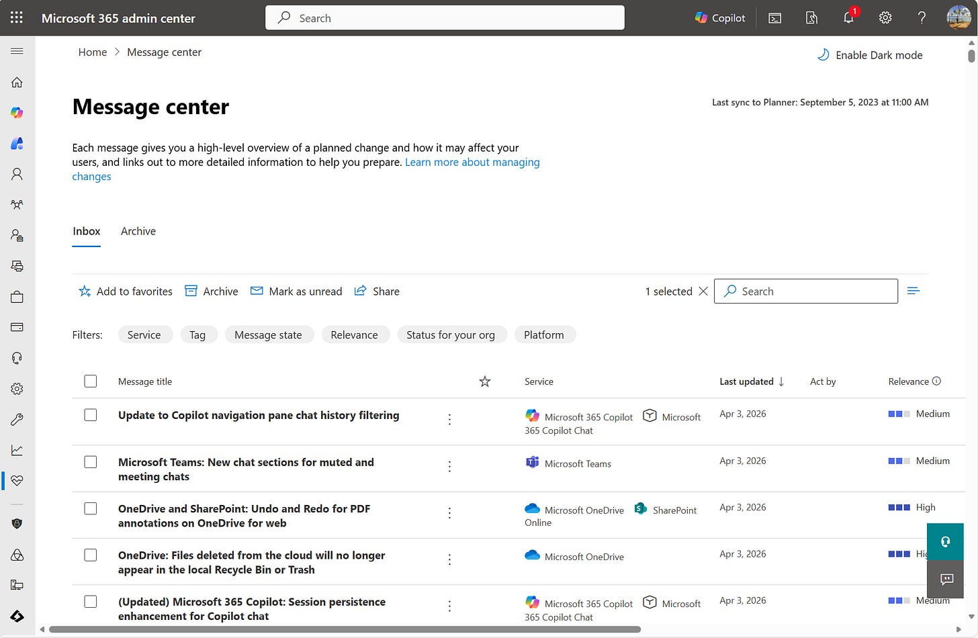This screenshot has height=638, width=978.
Task: Open the Platform filter dropdown
Action: click(544, 334)
